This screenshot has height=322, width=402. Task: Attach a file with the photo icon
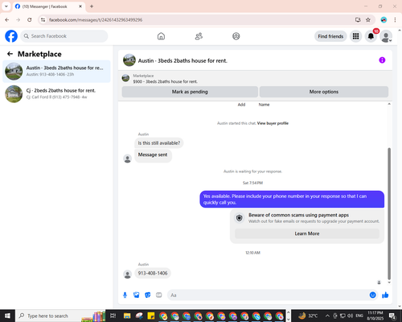(x=137, y=295)
